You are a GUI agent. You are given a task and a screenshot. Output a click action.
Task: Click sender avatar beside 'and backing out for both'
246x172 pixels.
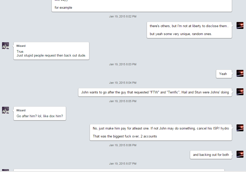[x=240, y=154]
